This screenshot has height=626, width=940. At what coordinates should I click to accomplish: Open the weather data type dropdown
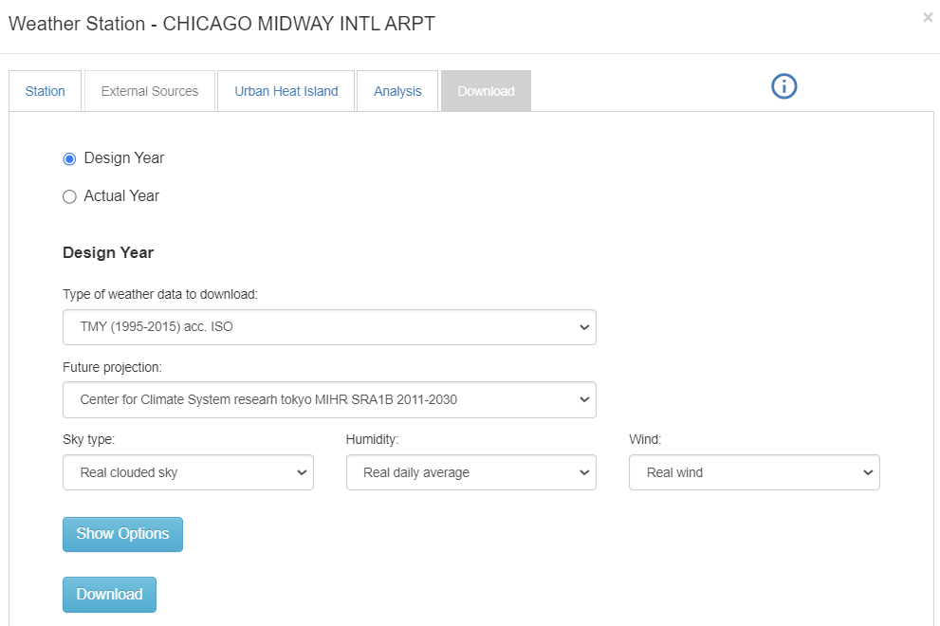point(329,327)
